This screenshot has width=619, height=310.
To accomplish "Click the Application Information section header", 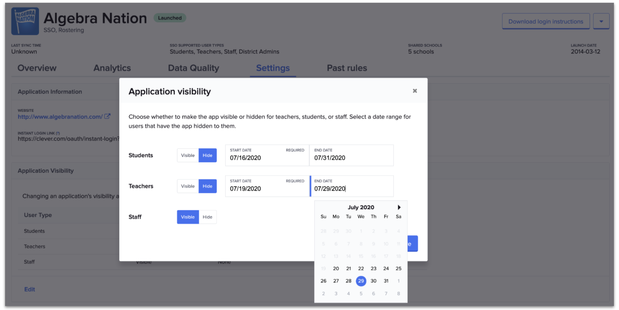I will click(x=50, y=92).
